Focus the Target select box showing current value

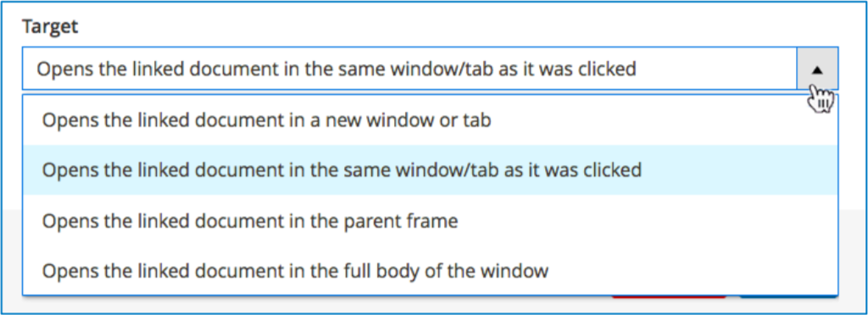click(x=409, y=69)
